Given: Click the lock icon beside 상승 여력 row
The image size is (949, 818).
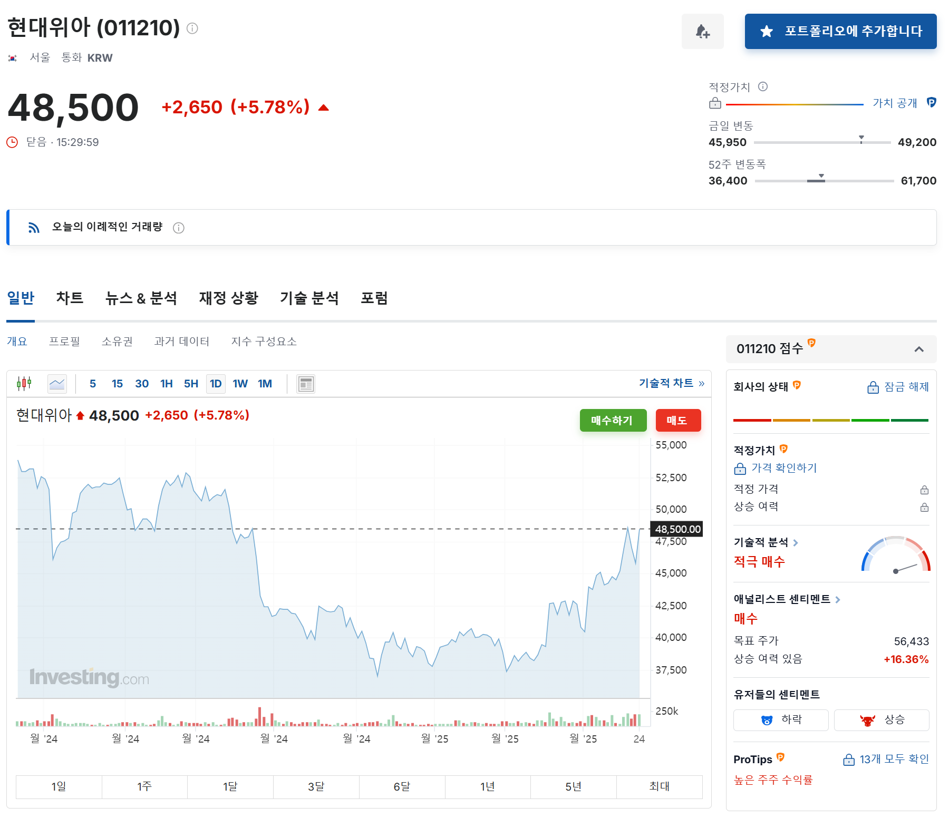Looking at the screenshot, I should pyautogui.click(x=924, y=507).
